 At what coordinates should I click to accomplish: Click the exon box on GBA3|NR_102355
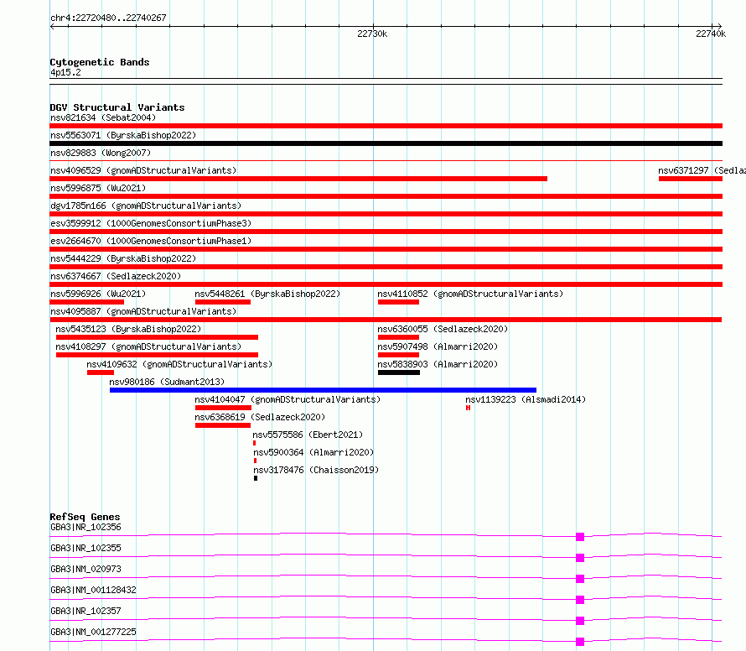580,558
